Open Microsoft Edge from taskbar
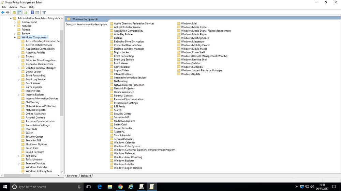Screen dimensions: 341x191 pos(99,187)
